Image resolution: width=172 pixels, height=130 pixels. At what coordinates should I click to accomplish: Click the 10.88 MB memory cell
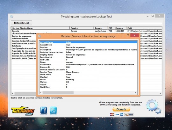(x=119, y=31)
